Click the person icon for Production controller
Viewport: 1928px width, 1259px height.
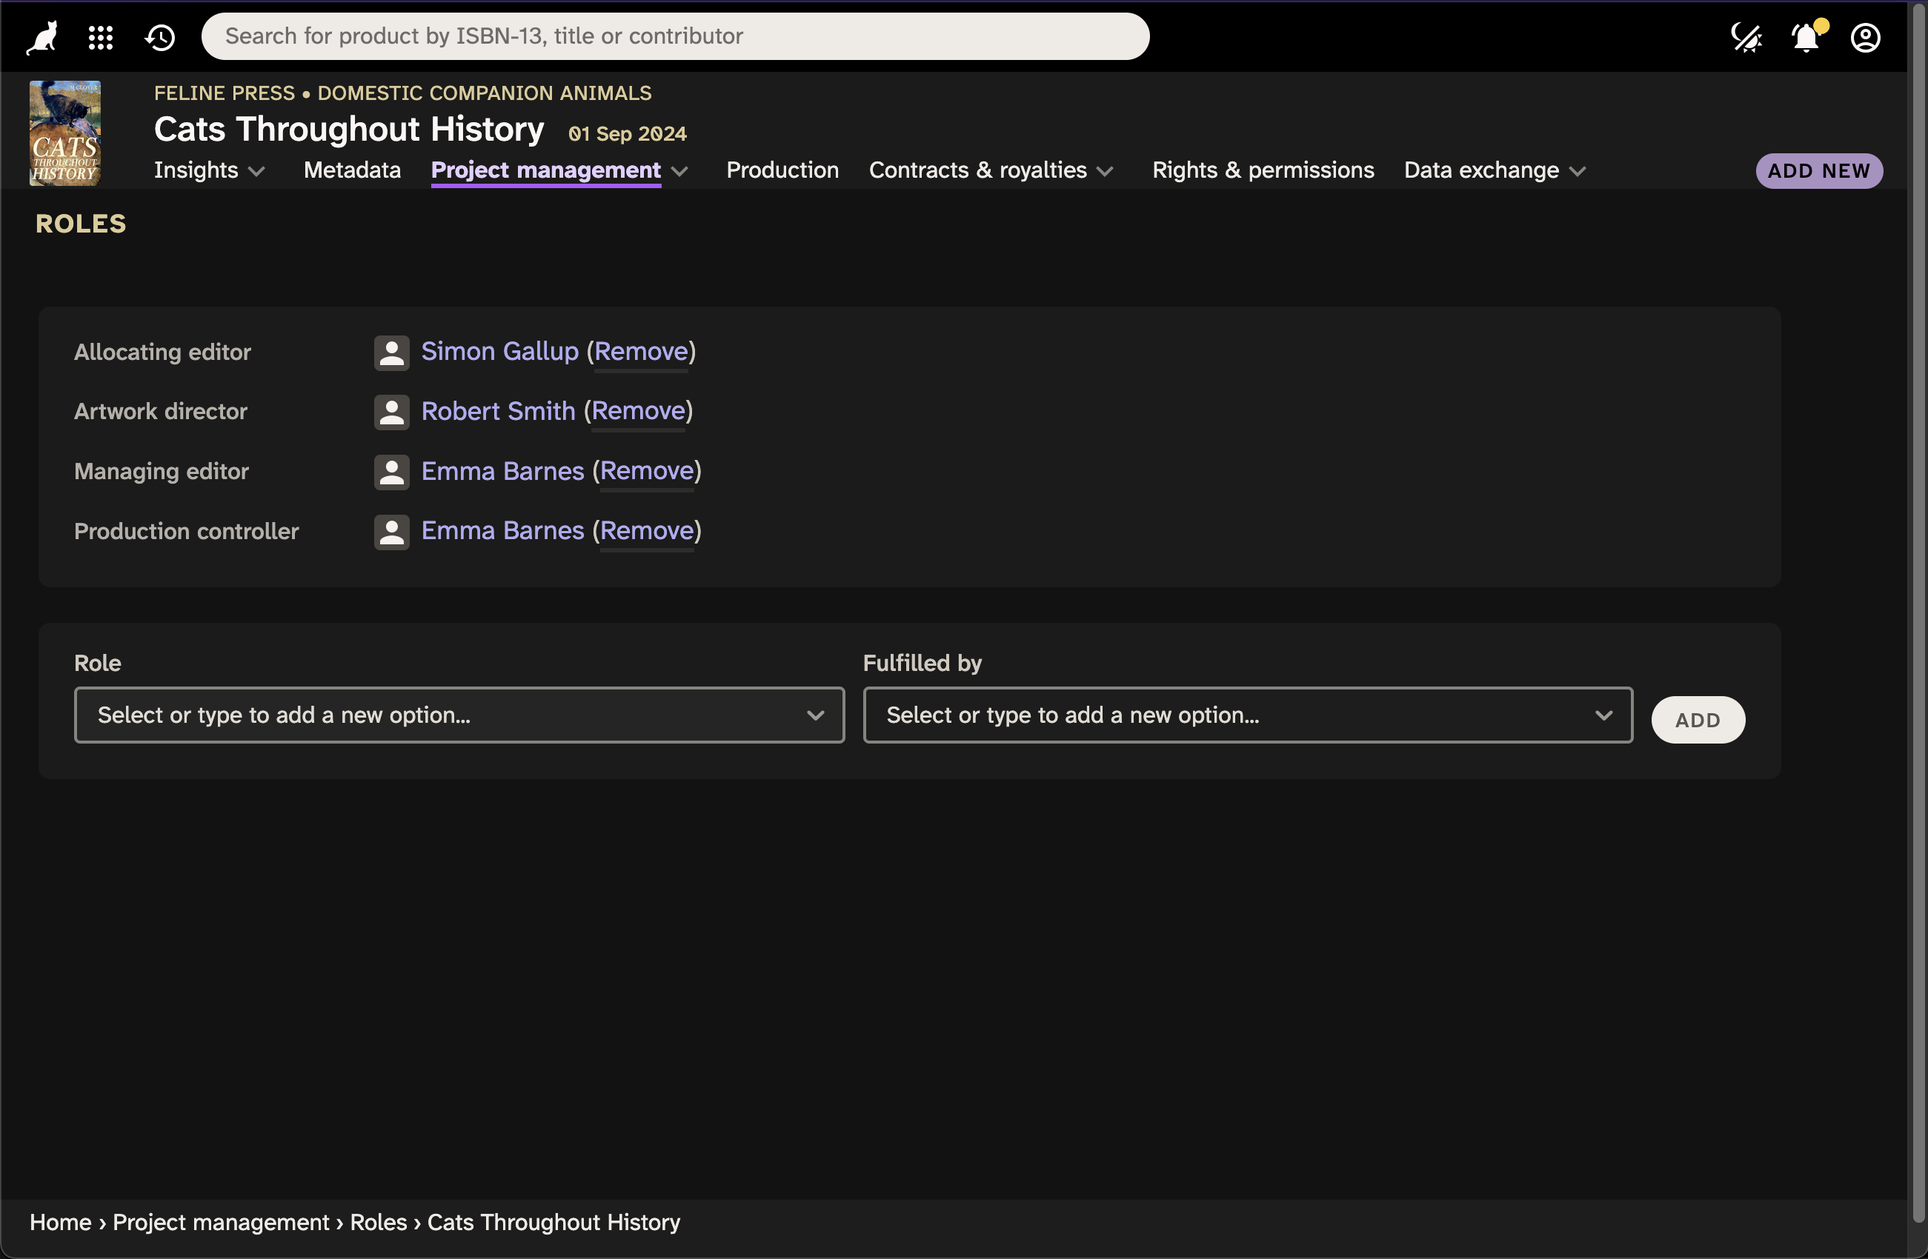pyautogui.click(x=391, y=531)
